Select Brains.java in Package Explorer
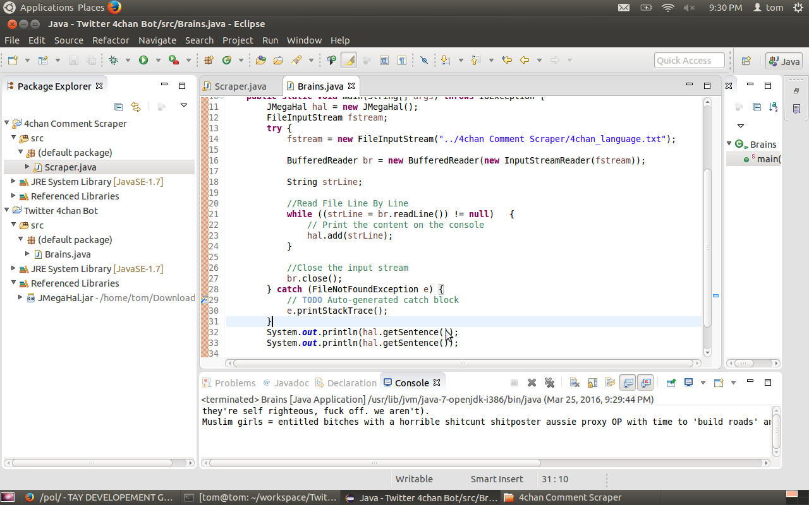This screenshot has height=505, width=809. [x=67, y=254]
